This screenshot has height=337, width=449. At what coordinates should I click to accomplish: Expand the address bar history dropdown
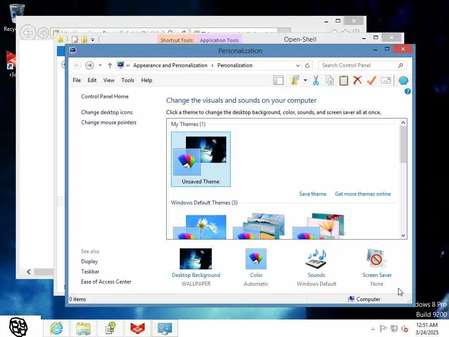(x=298, y=66)
